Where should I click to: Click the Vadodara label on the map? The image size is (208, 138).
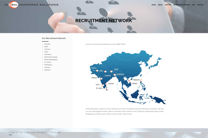point(107,75)
